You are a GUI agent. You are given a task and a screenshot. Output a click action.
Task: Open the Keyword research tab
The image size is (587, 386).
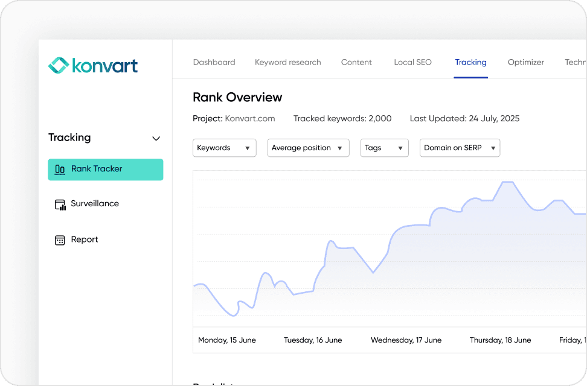[287, 62]
